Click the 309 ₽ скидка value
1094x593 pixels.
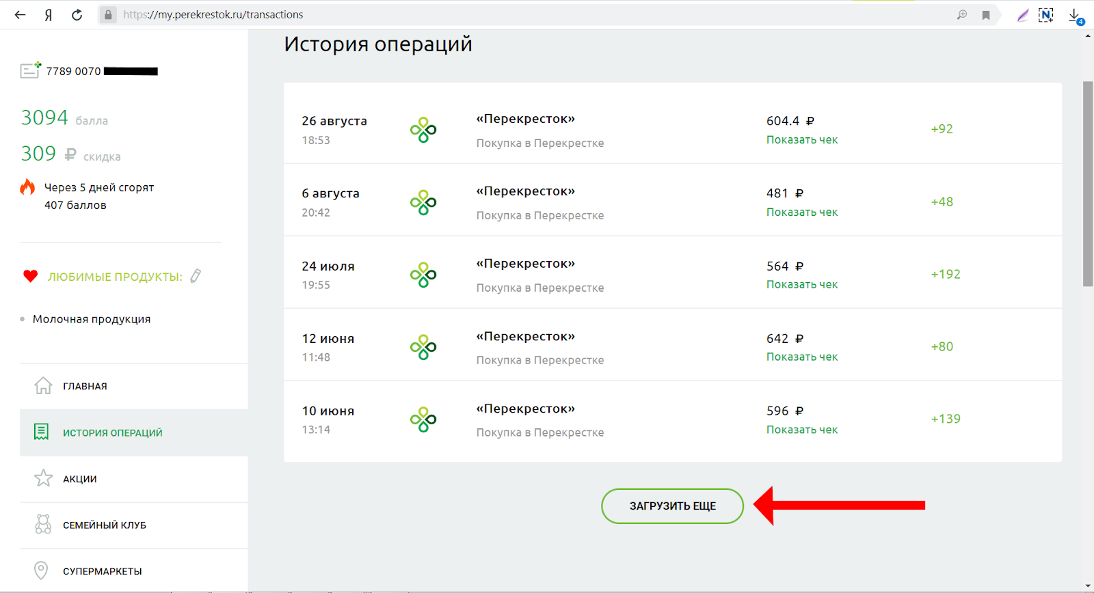pyautogui.click(x=70, y=154)
